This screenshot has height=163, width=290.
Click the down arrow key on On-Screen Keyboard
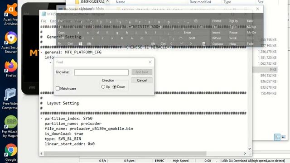tap(182, 43)
